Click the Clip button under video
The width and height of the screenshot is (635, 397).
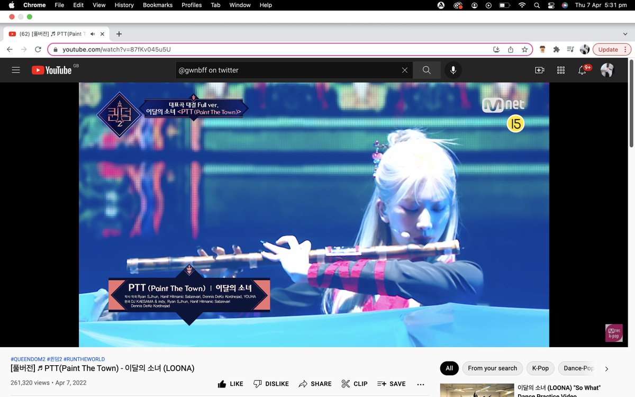[x=355, y=384]
